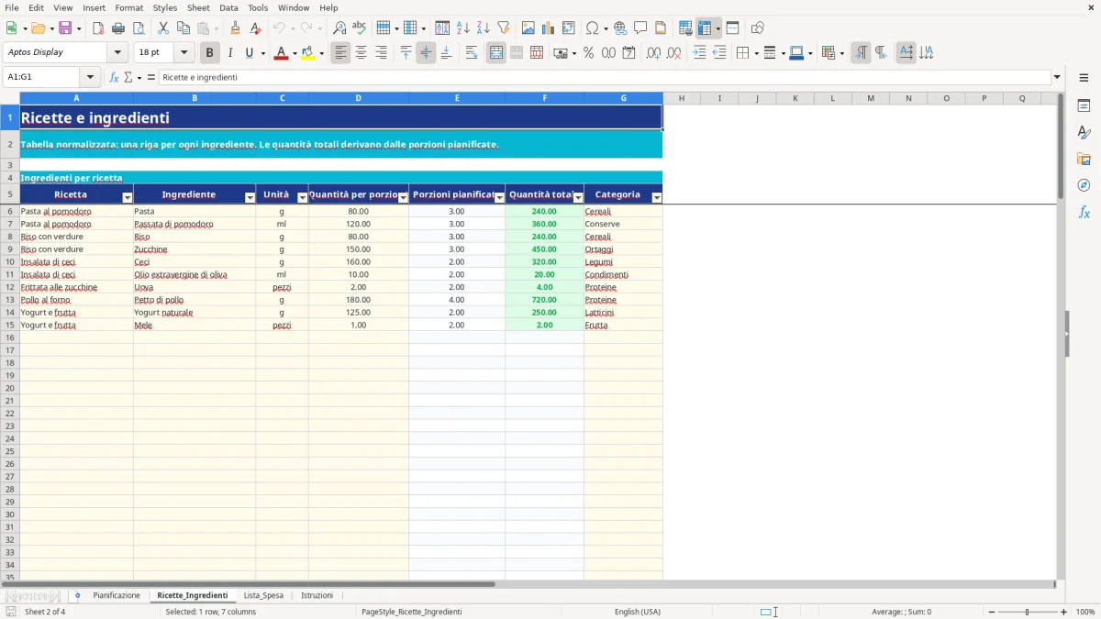Toggle Center Vertically alignment
The image size is (1101, 619).
pyautogui.click(x=426, y=53)
